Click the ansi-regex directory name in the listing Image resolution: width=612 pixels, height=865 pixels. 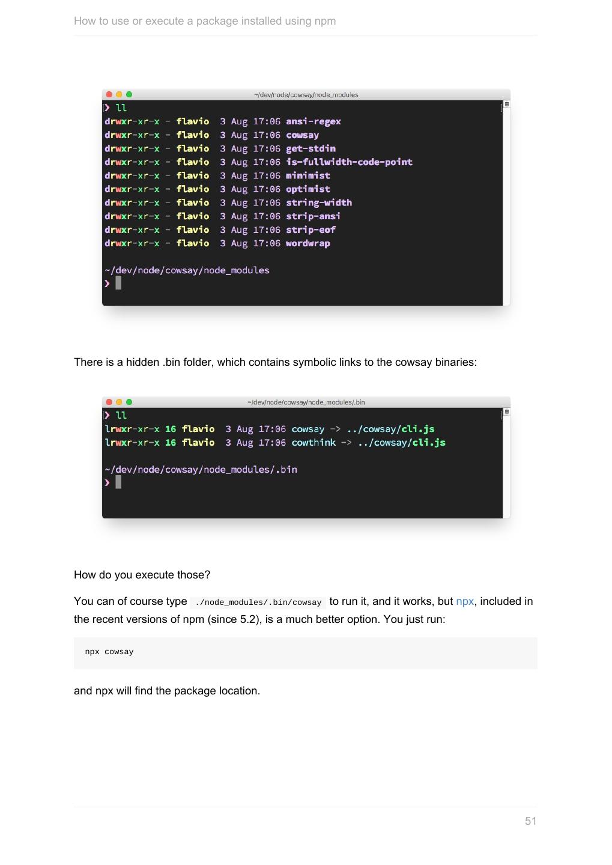[x=313, y=121]
